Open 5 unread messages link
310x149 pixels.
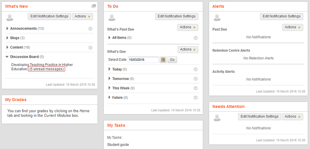point(46,69)
